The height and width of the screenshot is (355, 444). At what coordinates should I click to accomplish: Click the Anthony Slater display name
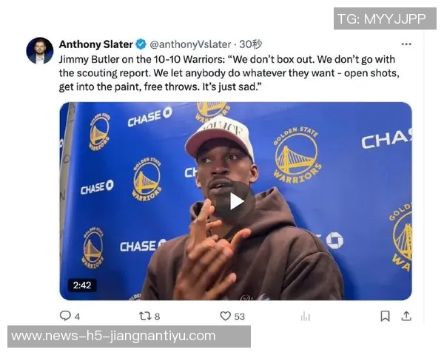pyautogui.click(x=95, y=44)
